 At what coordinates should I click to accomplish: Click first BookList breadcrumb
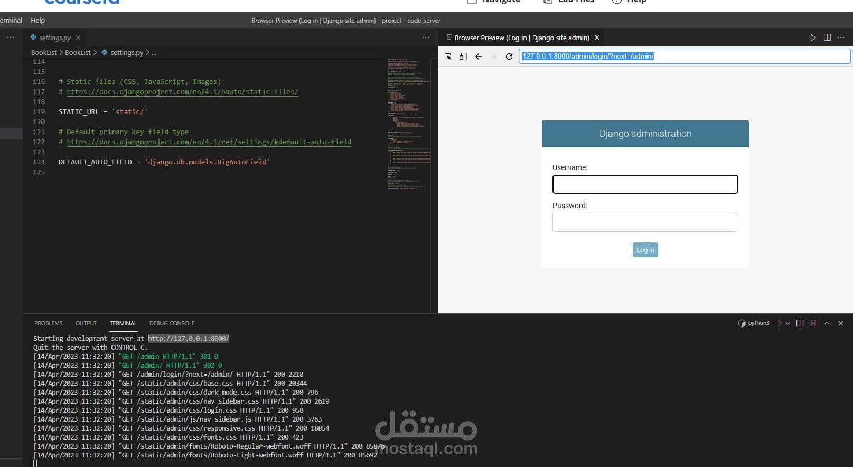tap(44, 52)
